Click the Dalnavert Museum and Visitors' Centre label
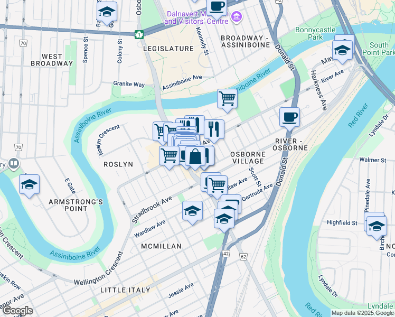Viewport: 395px width, 317px height. point(196,17)
